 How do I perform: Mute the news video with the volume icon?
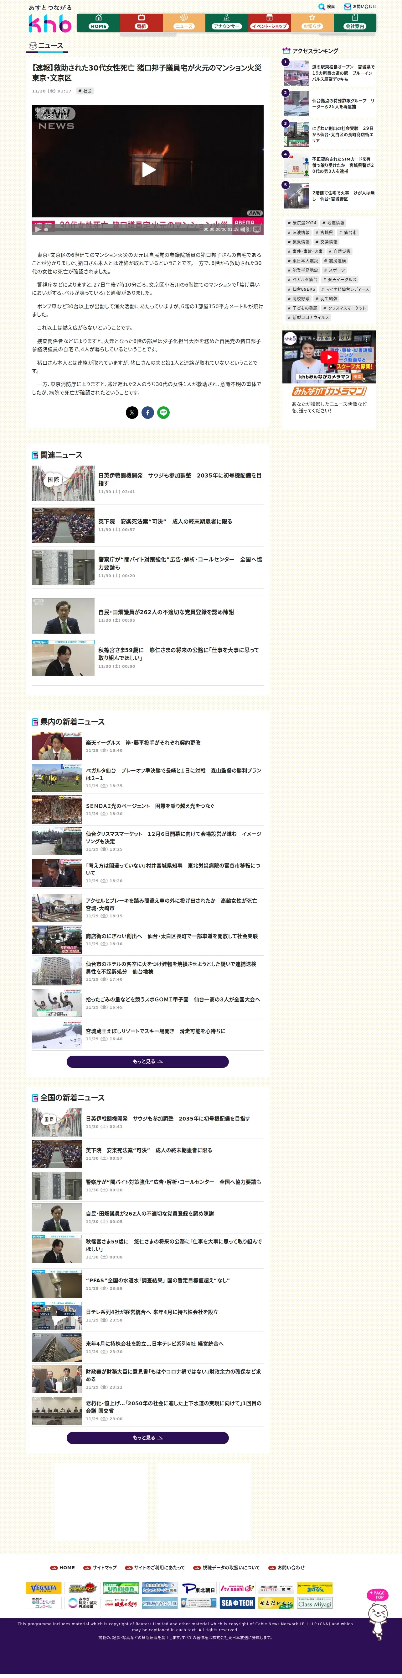(x=245, y=229)
